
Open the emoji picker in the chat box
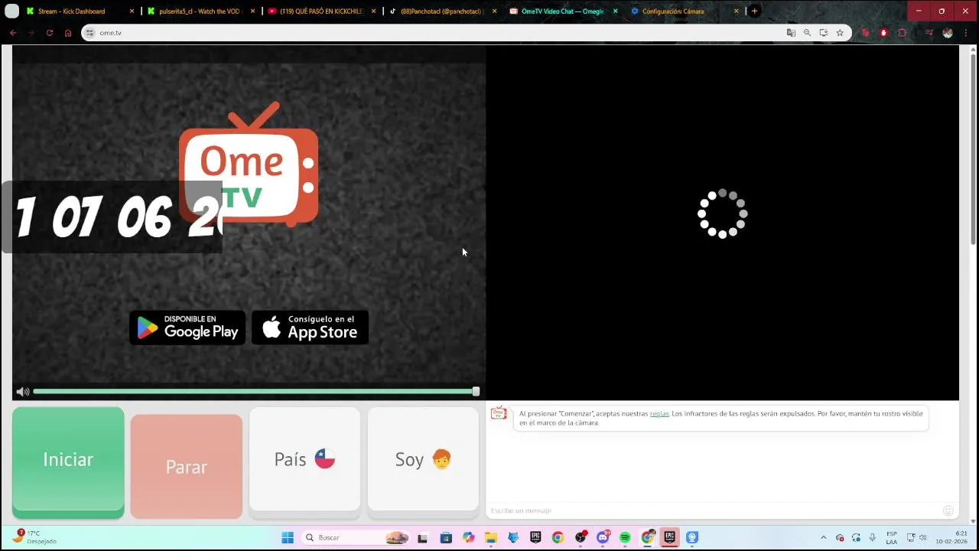(948, 510)
